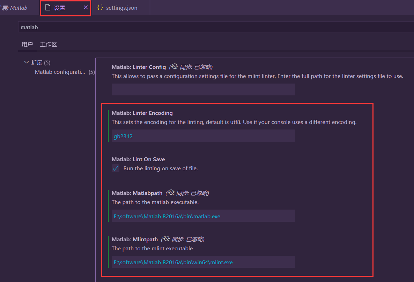Click the Linter Config path input field
The height and width of the screenshot is (282, 414).
point(203,89)
